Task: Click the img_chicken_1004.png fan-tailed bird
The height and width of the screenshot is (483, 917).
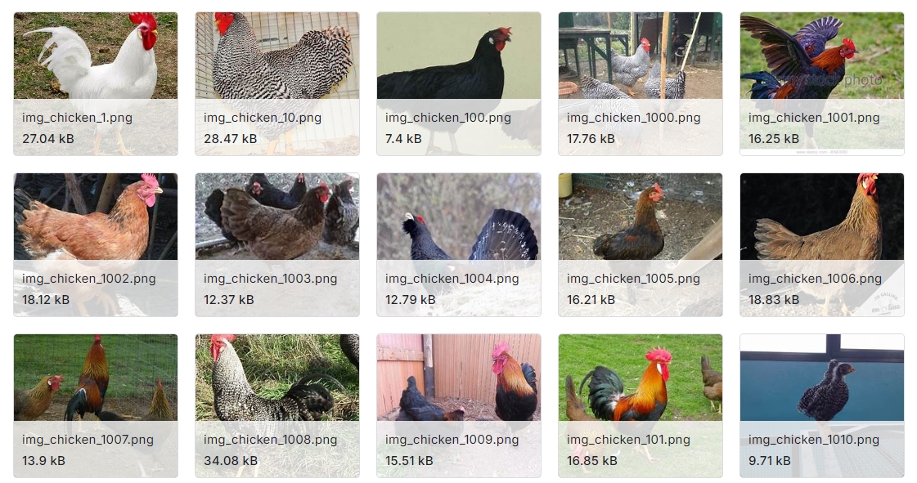Action: click(x=458, y=244)
